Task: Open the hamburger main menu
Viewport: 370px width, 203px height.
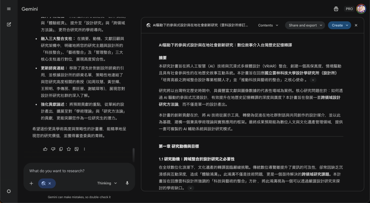Action: click(9, 9)
